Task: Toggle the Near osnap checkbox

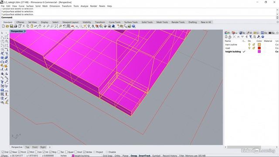Action: tap(10, 152)
